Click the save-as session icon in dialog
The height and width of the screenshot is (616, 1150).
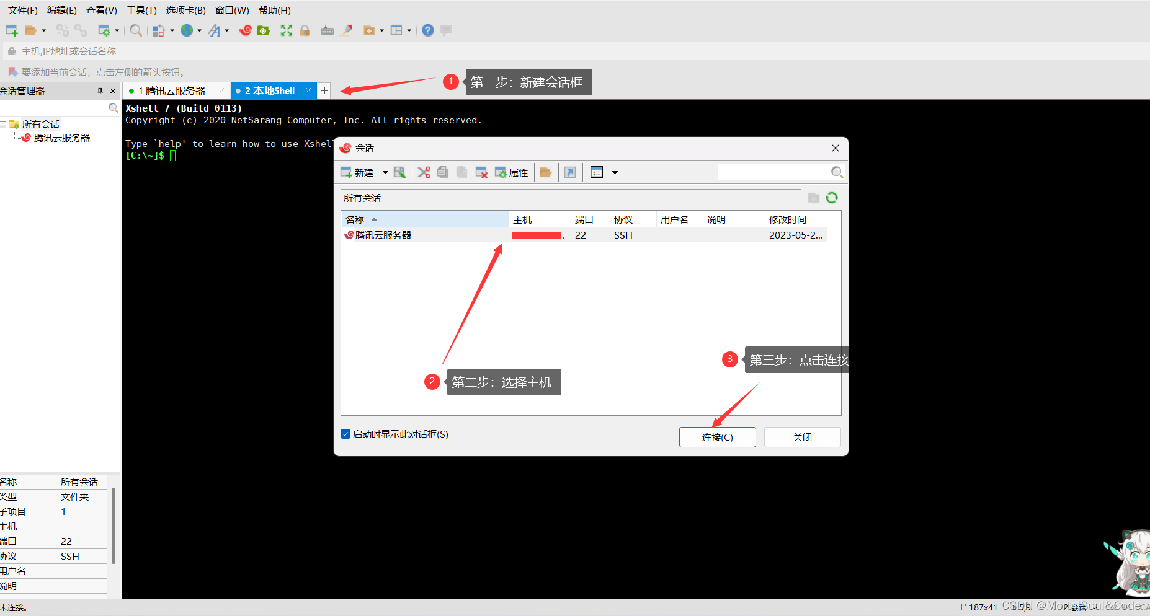399,172
